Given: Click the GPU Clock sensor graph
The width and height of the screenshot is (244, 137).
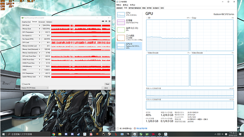Looking at the screenshot, I should pyautogui.click(x=81, y=25).
